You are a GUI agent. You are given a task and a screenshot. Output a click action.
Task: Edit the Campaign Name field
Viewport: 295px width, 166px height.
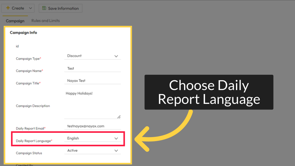coord(92,69)
